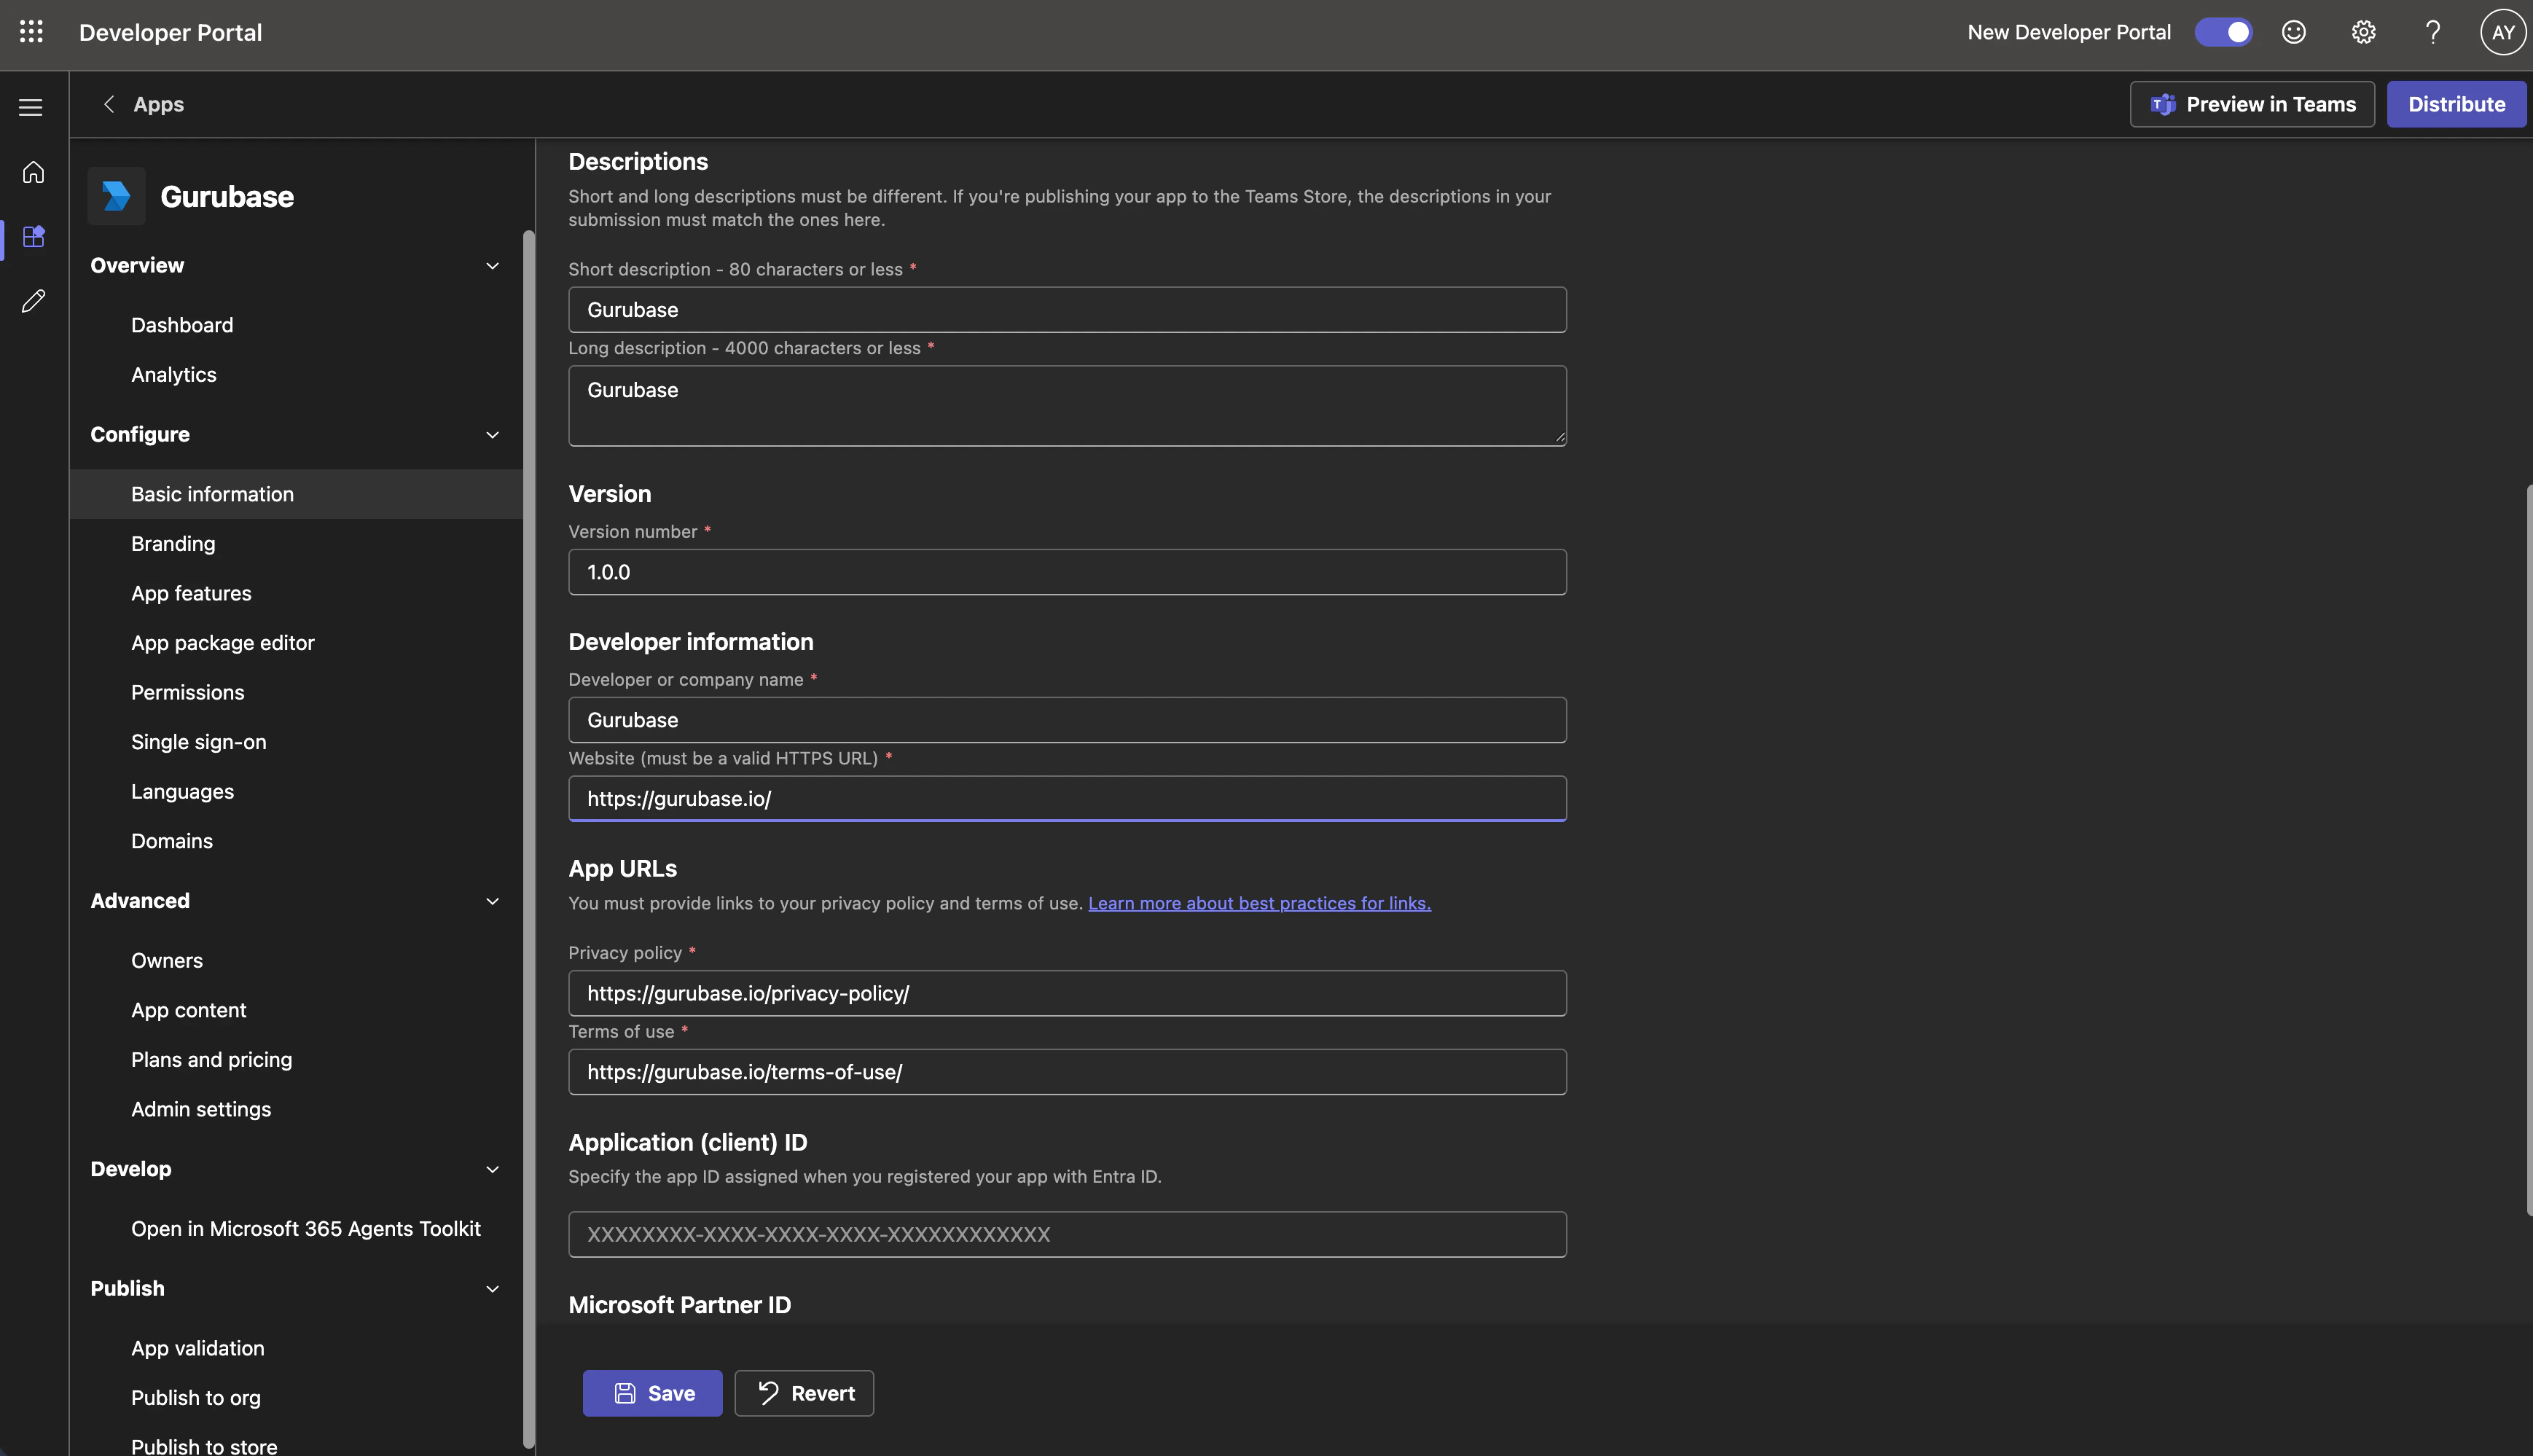Image resolution: width=2533 pixels, height=1456 pixels.
Task: Open the Analytics page
Action: (174, 374)
